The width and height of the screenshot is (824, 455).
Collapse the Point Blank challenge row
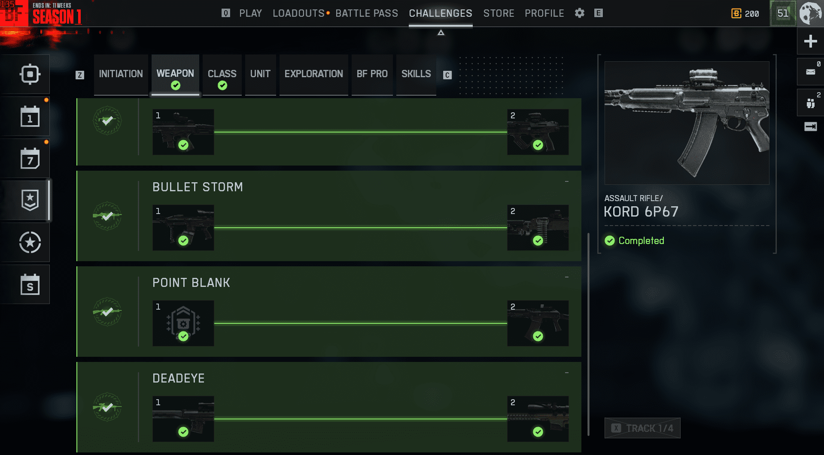point(567,277)
